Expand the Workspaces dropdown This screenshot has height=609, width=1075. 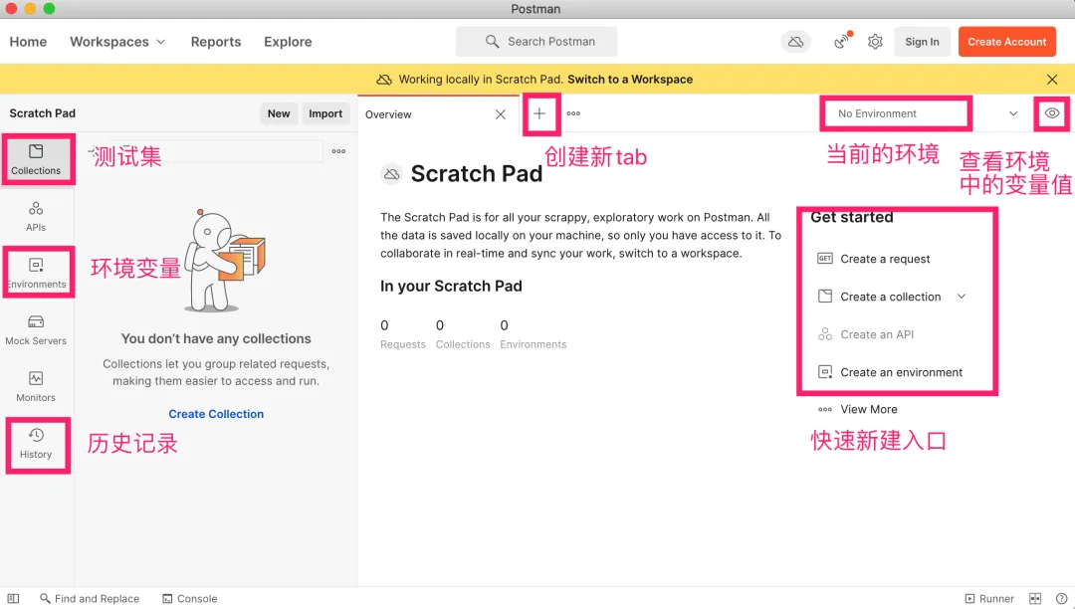point(117,42)
